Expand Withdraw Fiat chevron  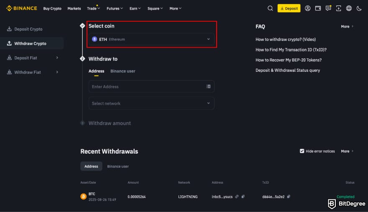tap(57, 72)
